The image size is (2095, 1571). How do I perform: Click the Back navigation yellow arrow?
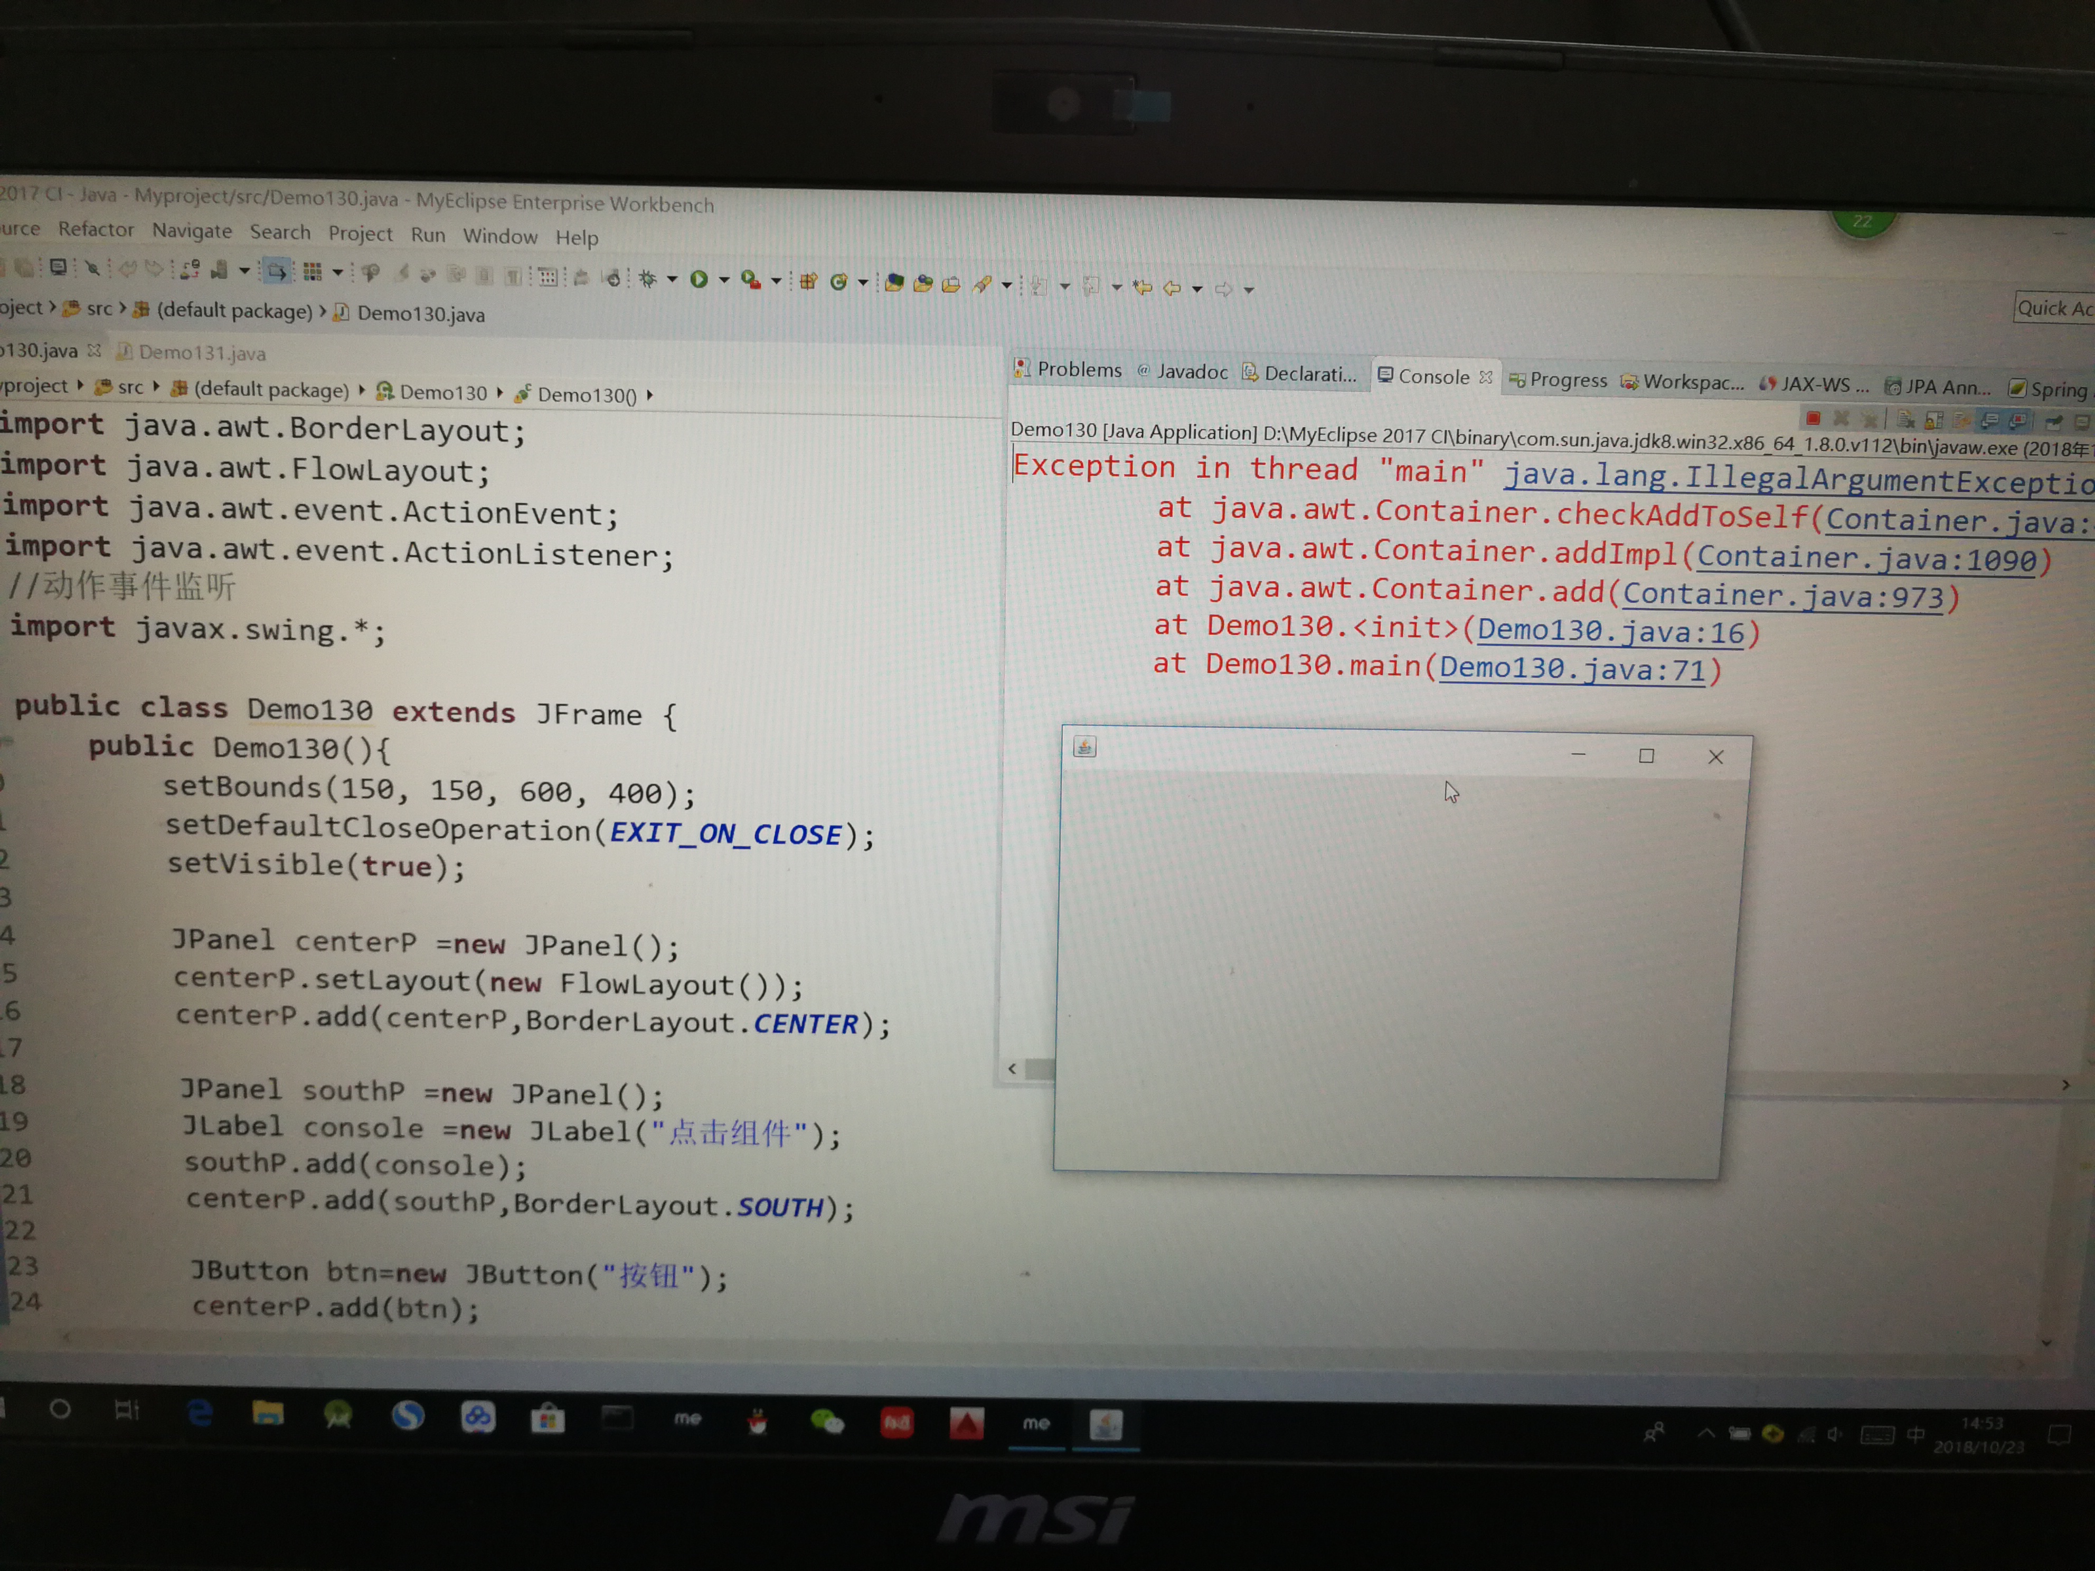1172,288
